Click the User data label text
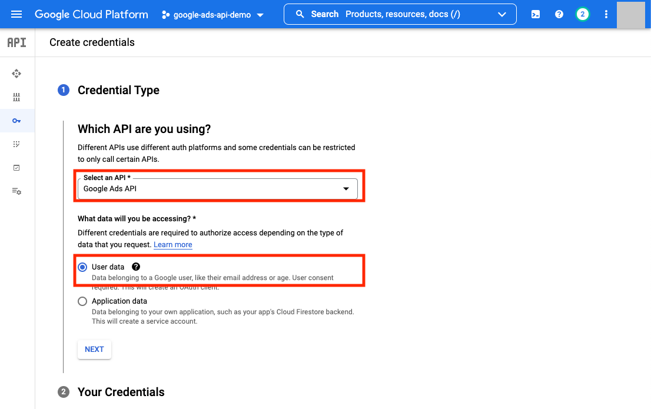Image resolution: width=651 pixels, height=409 pixels. pyautogui.click(x=108, y=267)
